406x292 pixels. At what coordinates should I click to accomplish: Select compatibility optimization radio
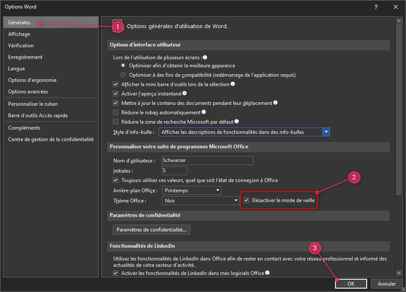pyautogui.click(x=123, y=75)
